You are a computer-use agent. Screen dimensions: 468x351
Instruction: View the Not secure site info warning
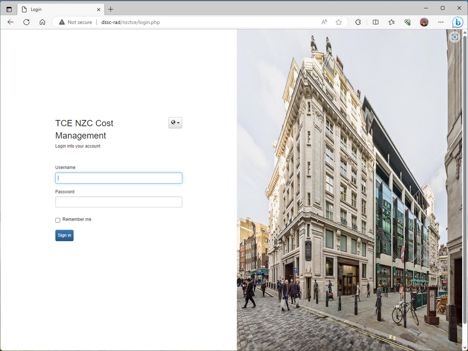pyautogui.click(x=75, y=22)
